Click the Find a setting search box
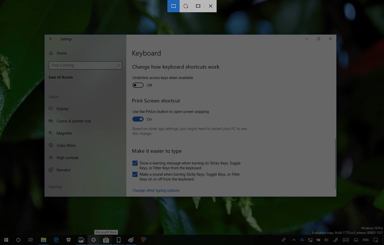The height and width of the screenshot is (245, 384). coord(85,65)
